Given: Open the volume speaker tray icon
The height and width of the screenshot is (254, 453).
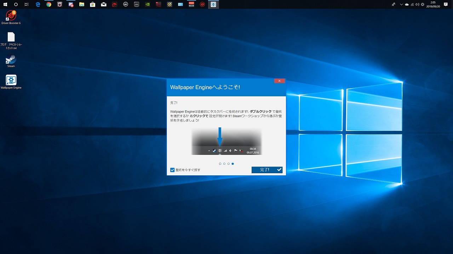Looking at the screenshot, I should [x=417, y=5].
